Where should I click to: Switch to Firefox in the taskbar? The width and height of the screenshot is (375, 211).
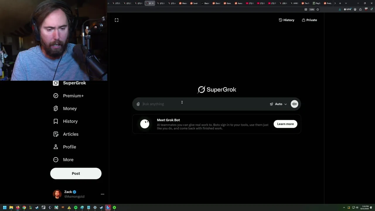tap(18, 207)
